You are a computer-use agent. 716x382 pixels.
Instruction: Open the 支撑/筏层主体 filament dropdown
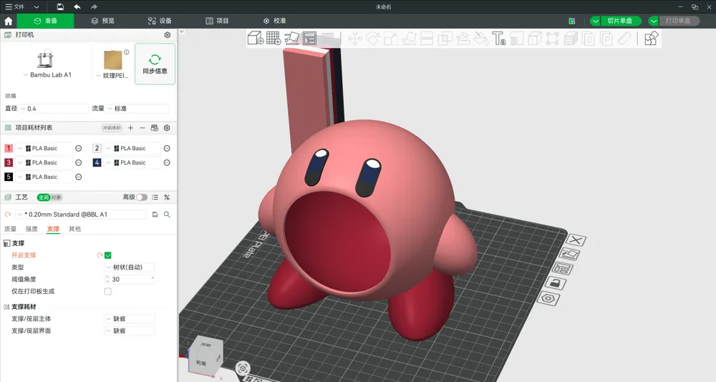[130, 319]
